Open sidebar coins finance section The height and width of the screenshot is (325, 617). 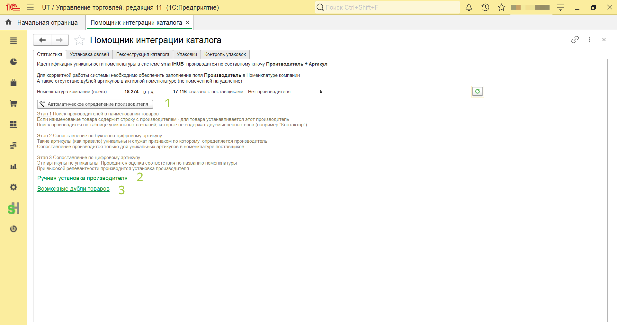pyautogui.click(x=13, y=145)
